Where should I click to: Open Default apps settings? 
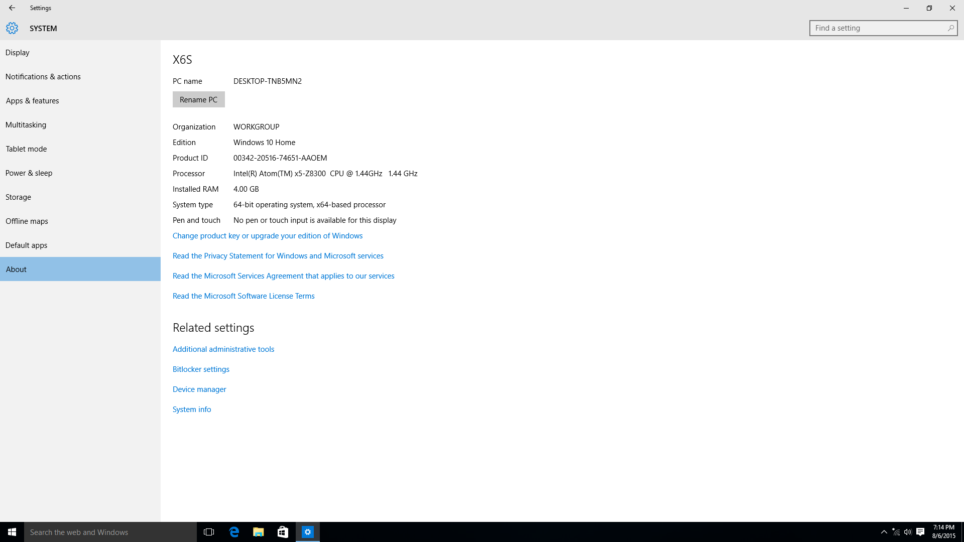click(x=80, y=245)
